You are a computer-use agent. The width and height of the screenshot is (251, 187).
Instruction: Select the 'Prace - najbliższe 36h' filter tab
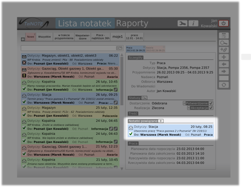100,37
